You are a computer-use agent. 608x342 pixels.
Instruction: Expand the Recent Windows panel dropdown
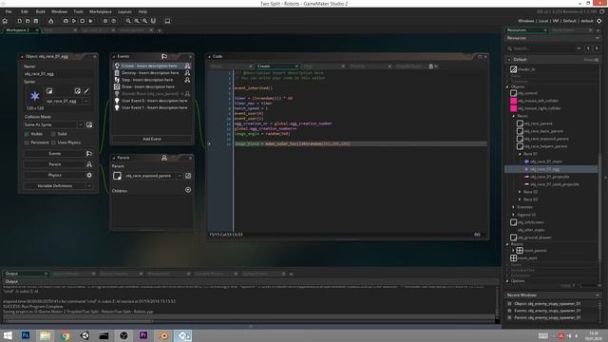[x=598, y=295]
